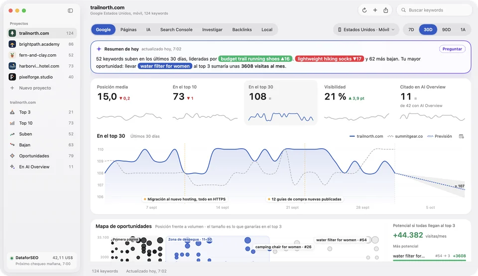Toggle Previsión forecast in chart legend
This screenshot has width=478, height=276.
(x=439, y=136)
